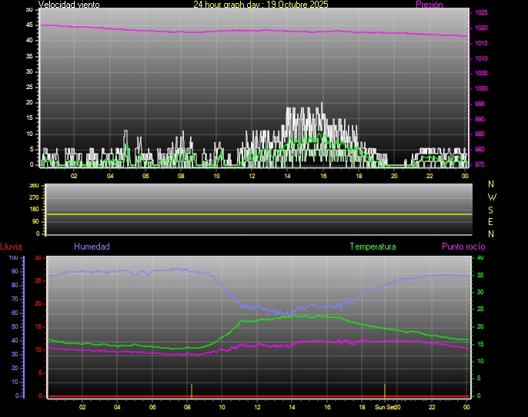The height and width of the screenshot is (417, 528).
Task: Click the topmost N compass letter
Action: [x=493, y=184]
